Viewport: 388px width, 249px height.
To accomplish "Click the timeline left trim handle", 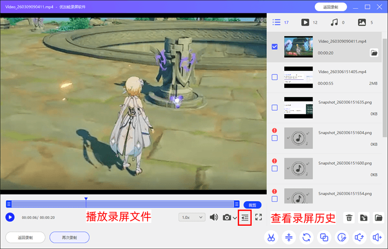I will click(9, 204).
